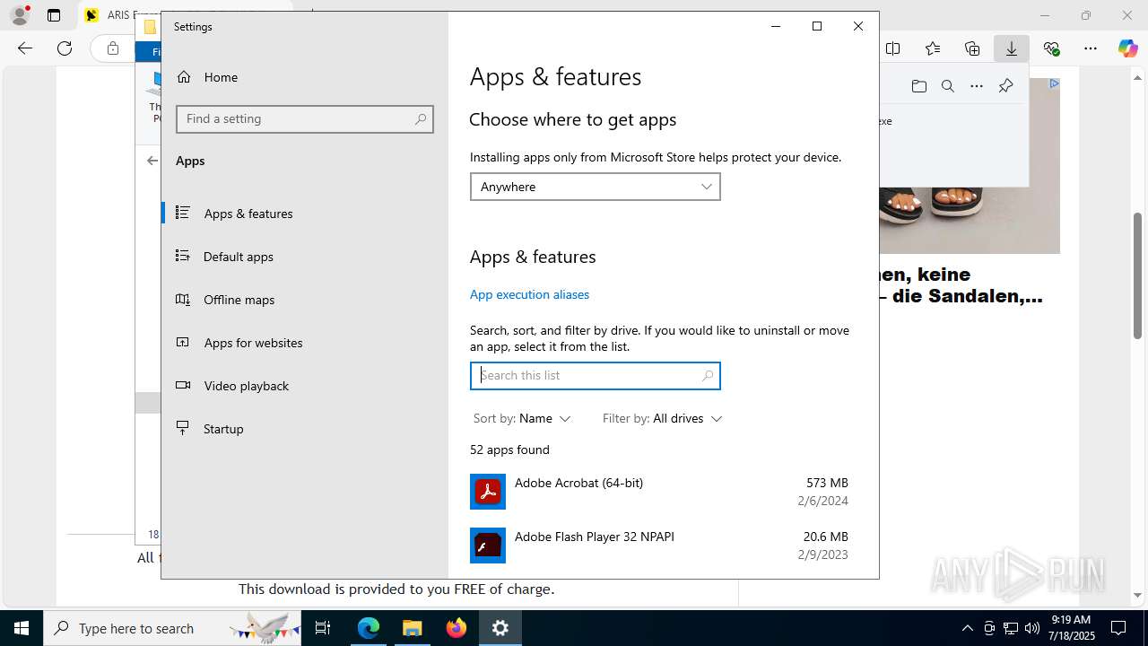Screen dimensions: 1148x646
Task: Open the notification center icon
Action: (x=1118, y=628)
